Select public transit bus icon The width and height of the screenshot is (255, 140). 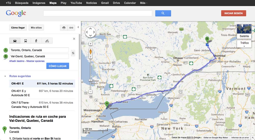point(25,41)
